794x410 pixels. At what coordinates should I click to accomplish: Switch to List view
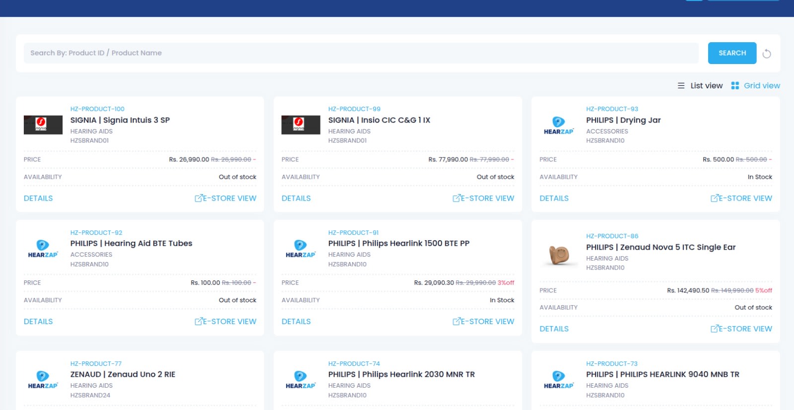pyautogui.click(x=700, y=85)
